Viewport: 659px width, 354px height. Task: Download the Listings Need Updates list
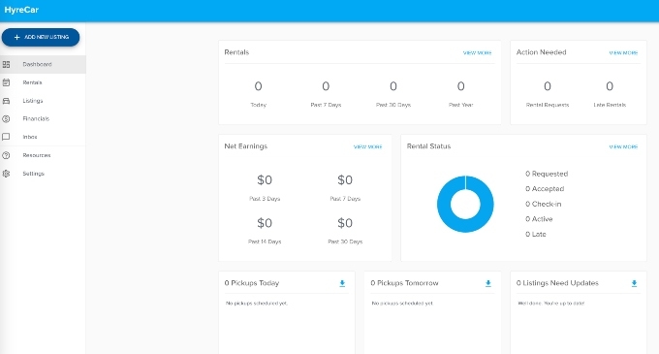click(x=634, y=283)
